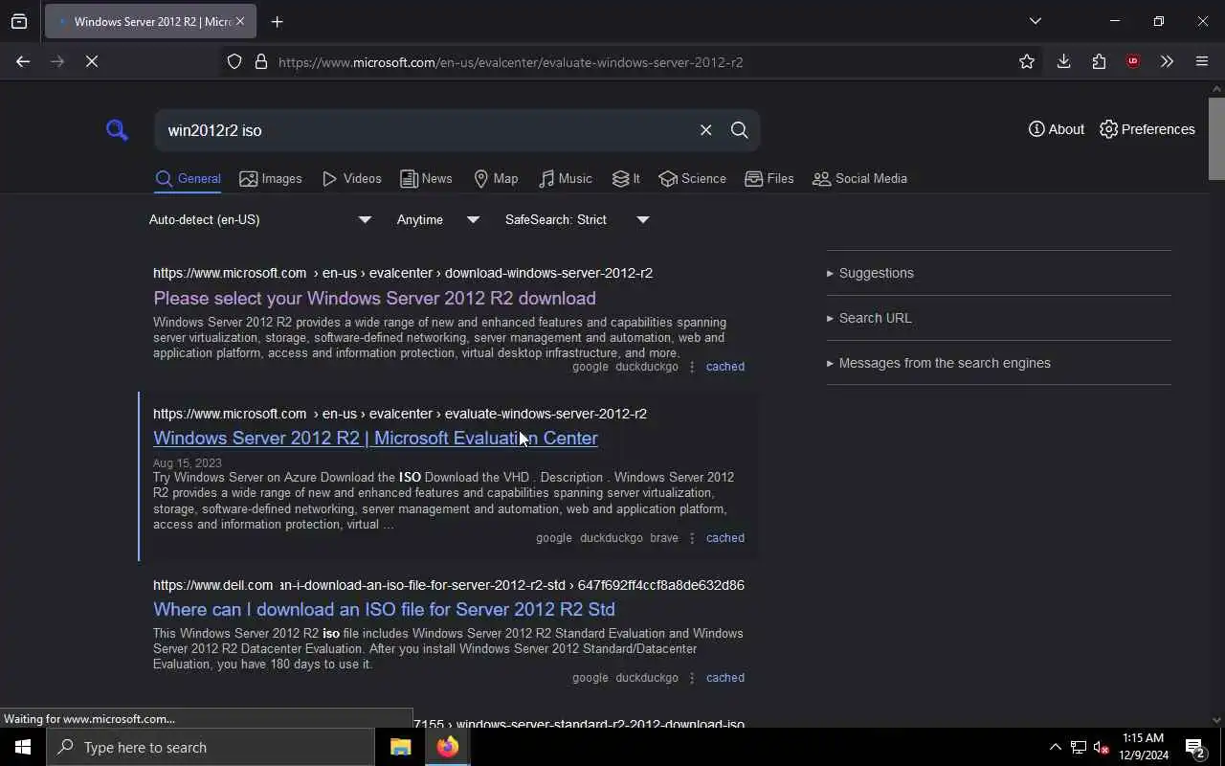Open 'Please select your Windows Server 2012 R2 download'

point(374,298)
